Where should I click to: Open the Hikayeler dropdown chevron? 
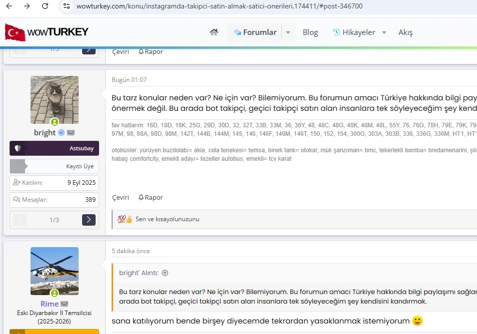[x=383, y=32]
